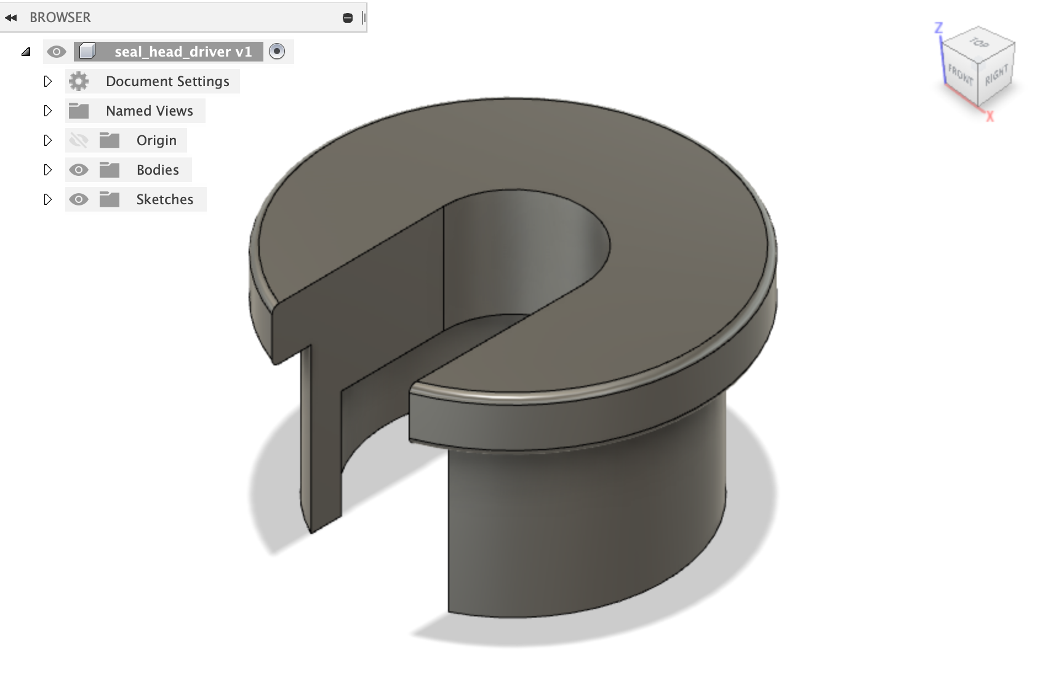Hide the Sketches folder
Screen dimensions: 1040x684
[79, 199]
